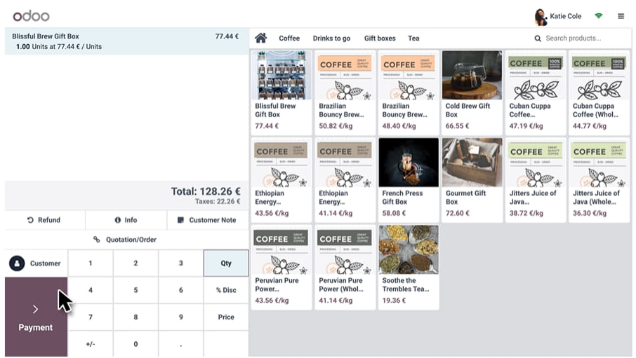Switch numpad to Price mode

click(x=226, y=317)
